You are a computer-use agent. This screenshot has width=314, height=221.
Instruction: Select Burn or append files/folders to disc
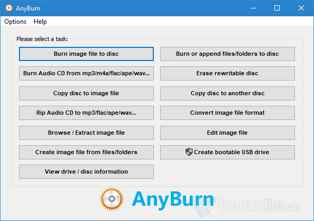227,54
